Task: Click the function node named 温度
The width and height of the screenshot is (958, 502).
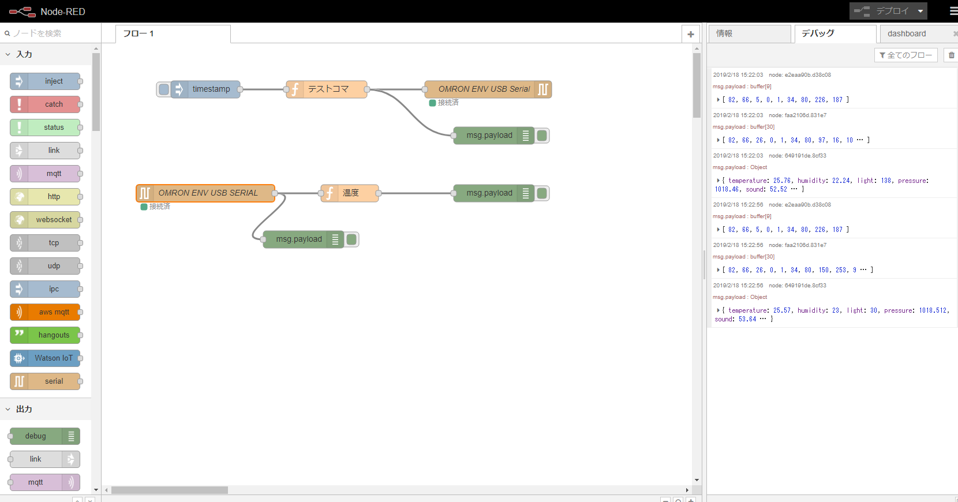Action: coord(350,193)
